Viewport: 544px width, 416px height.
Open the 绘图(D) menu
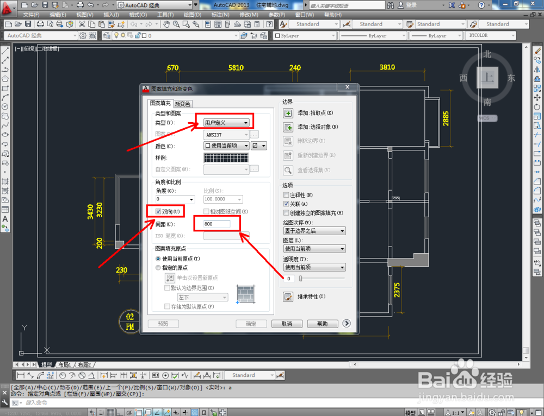coord(192,15)
